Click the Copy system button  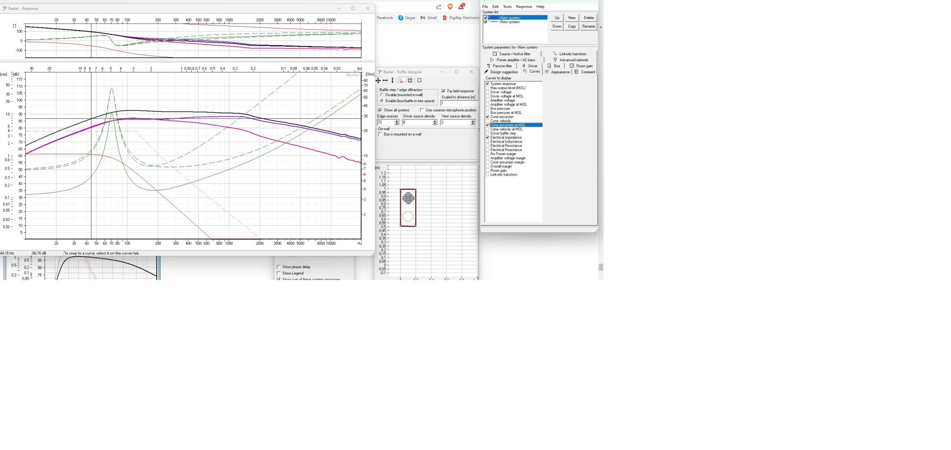point(572,26)
